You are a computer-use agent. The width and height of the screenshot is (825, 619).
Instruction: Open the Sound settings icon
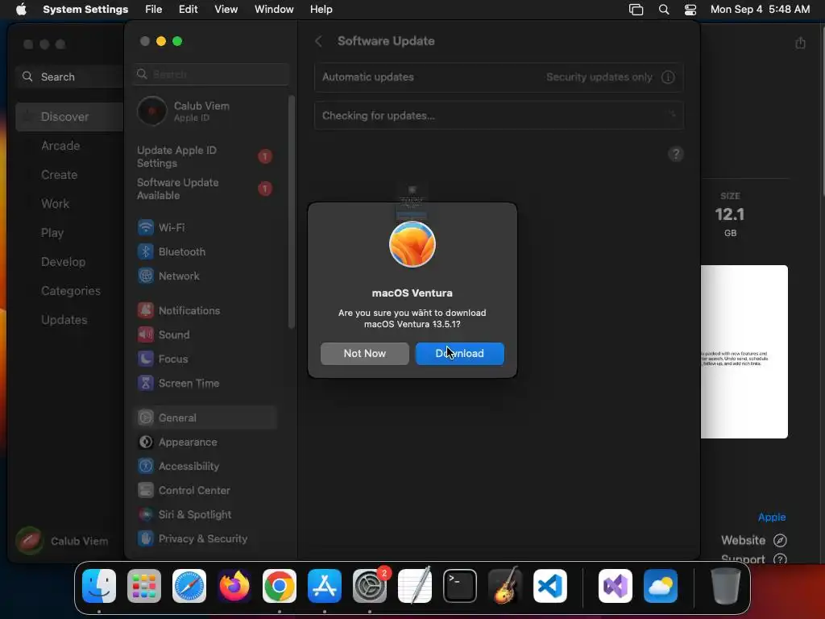pos(146,334)
